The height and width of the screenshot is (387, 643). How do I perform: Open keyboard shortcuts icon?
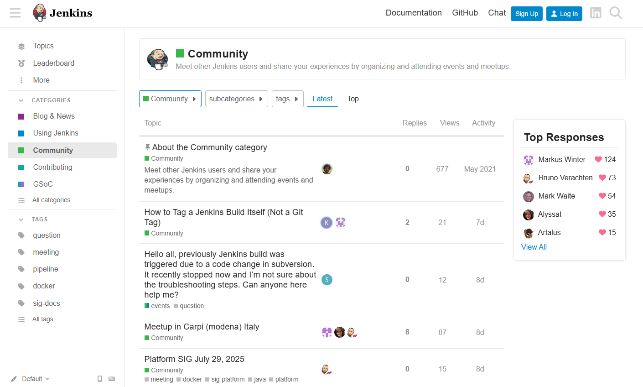112,379
